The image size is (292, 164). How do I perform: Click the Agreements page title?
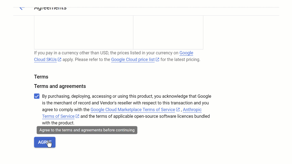tap(50, 8)
